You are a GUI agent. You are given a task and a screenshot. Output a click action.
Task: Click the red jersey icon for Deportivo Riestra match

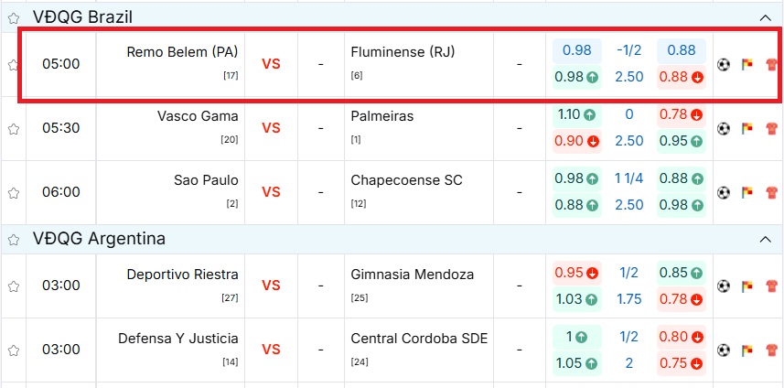coord(770,286)
